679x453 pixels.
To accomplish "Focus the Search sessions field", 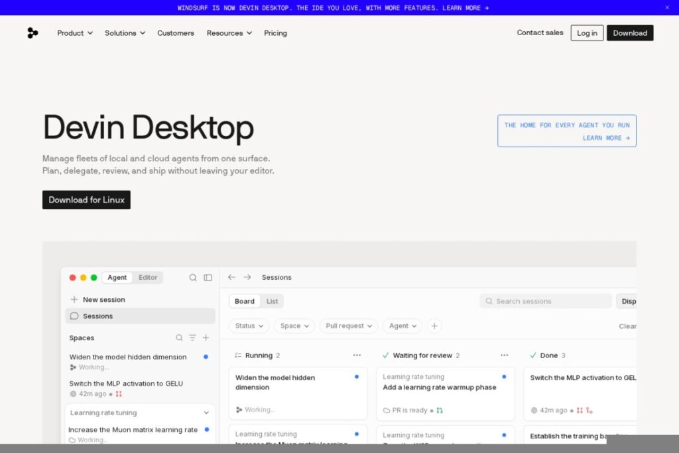I will click(x=546, y=301).
